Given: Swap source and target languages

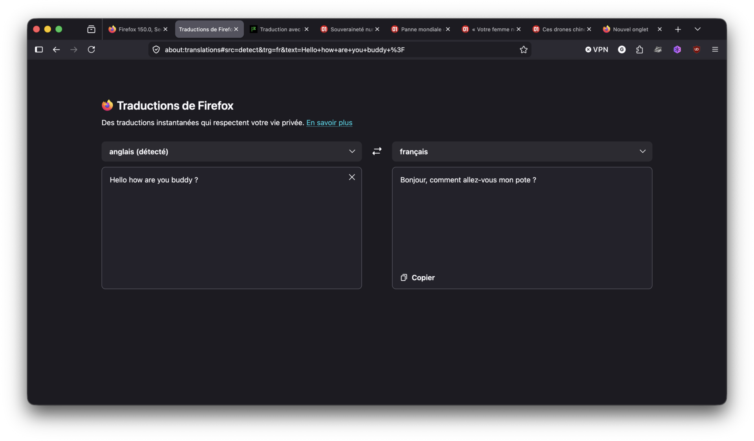Looking at the screenshot, I should (x=377, y=151).
